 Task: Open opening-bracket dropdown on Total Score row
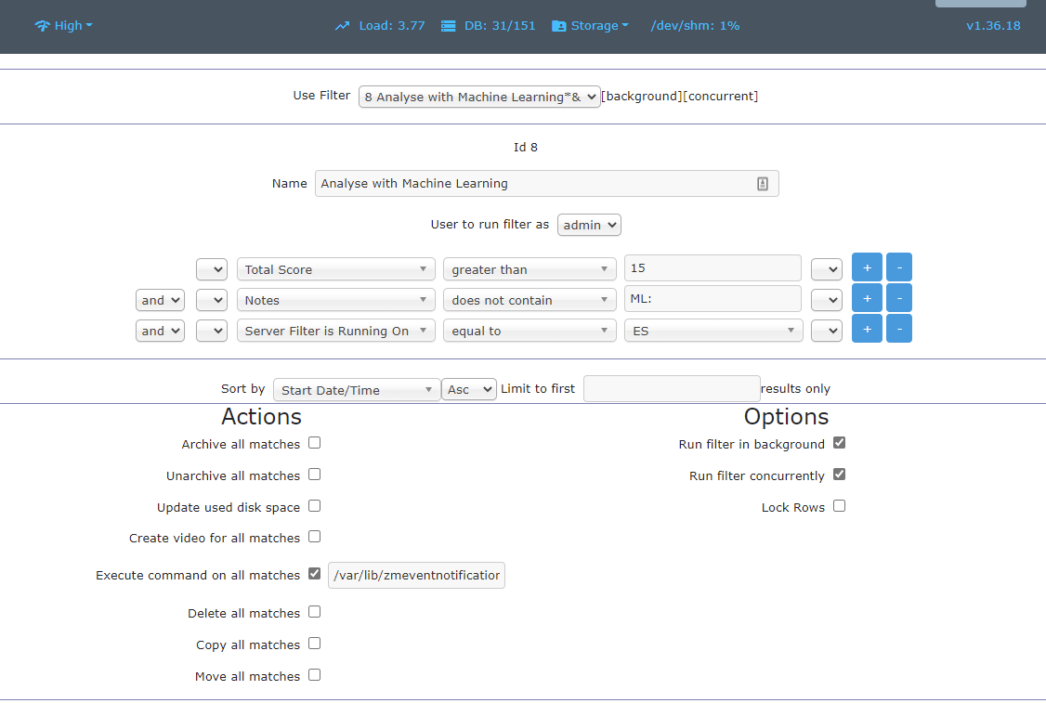tap(212, 269)
